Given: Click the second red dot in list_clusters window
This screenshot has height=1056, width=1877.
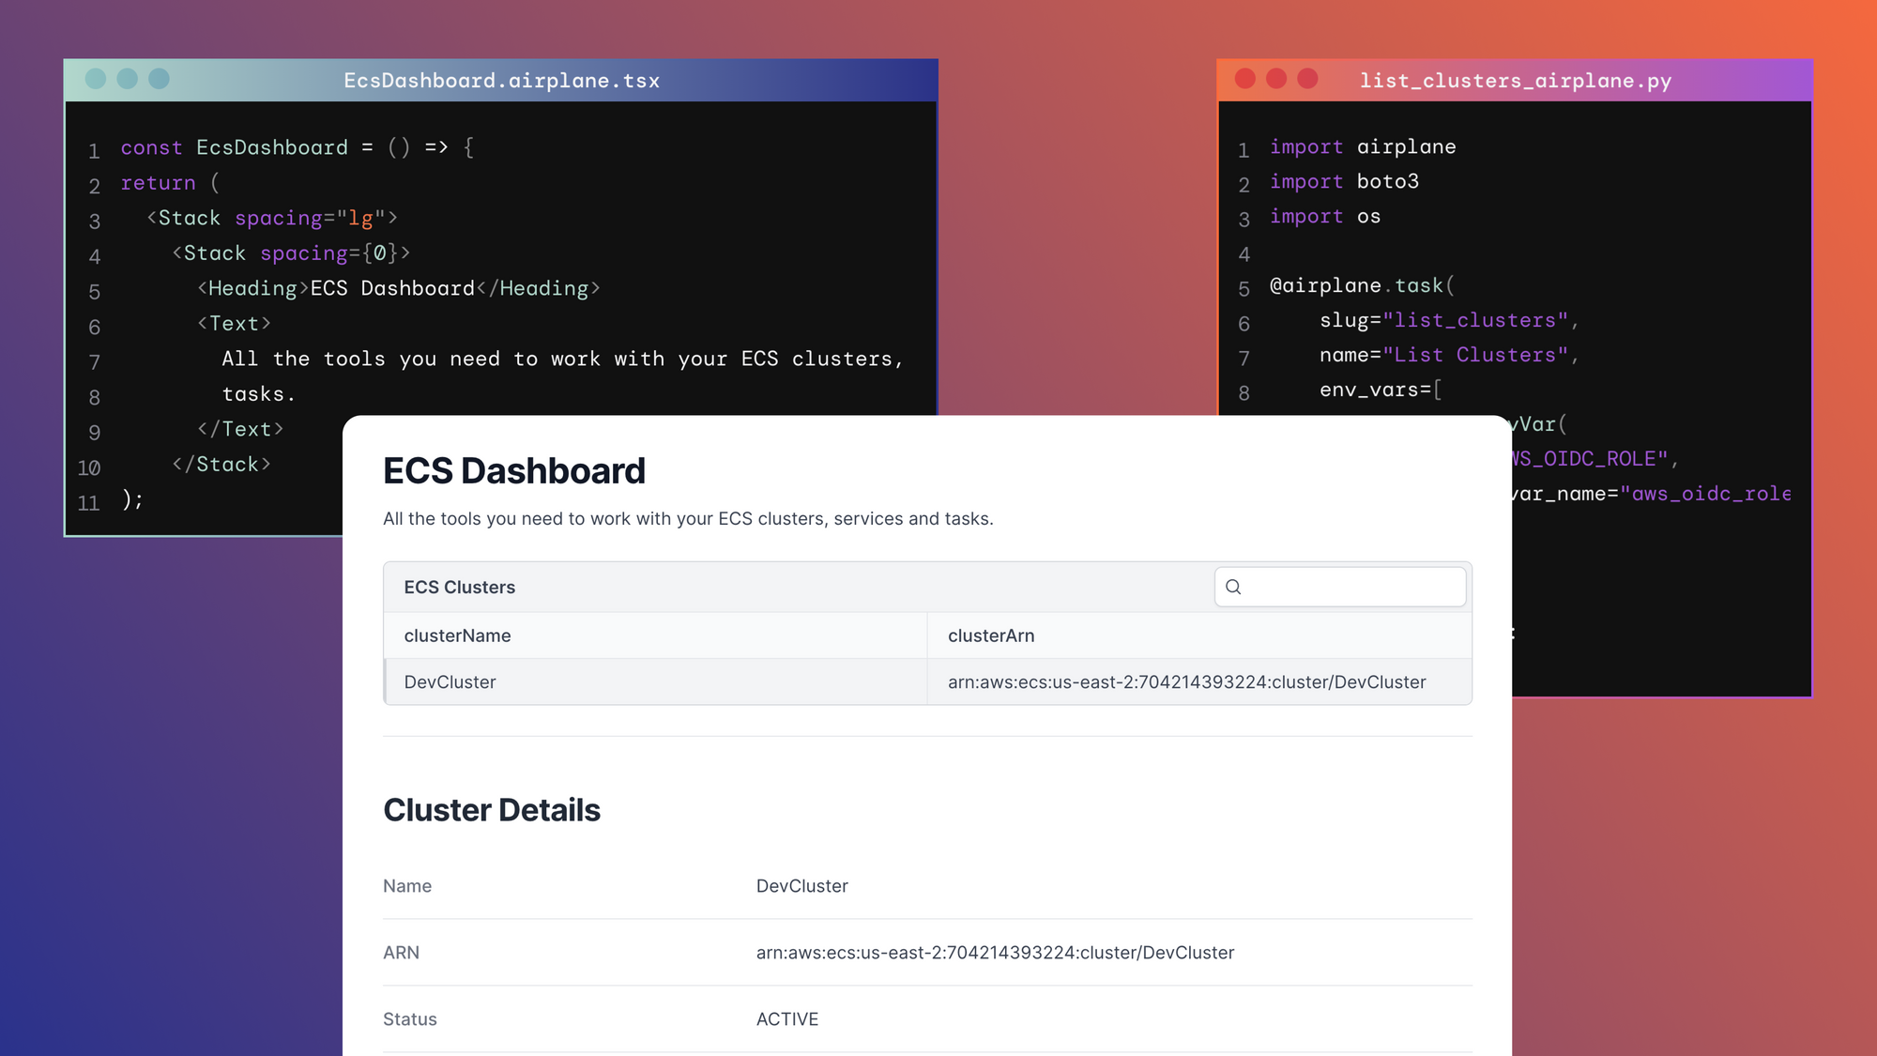Looking at the screenshot, I should click(1276, 79).
